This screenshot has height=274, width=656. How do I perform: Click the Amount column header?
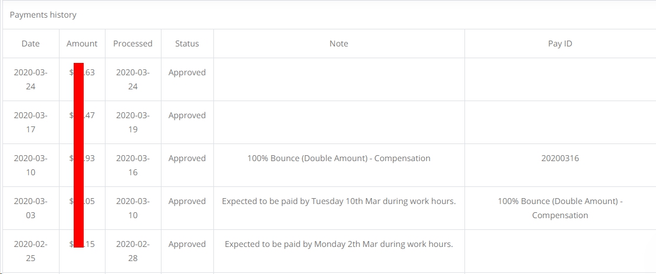point(82,44)
